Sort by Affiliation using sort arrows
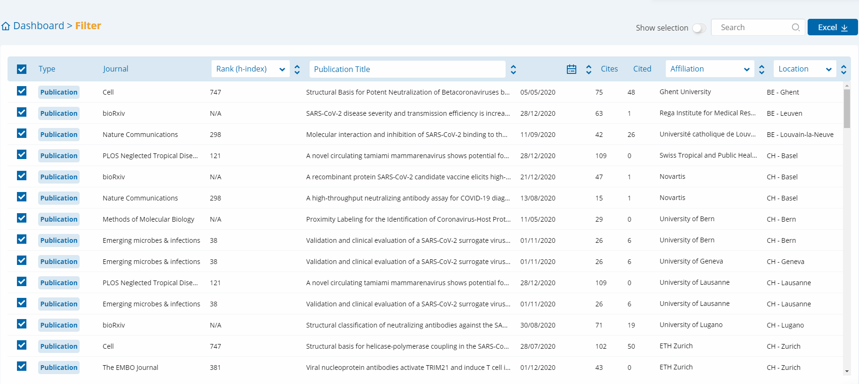Viewport: 859px width, 384px height. point(761,69)
